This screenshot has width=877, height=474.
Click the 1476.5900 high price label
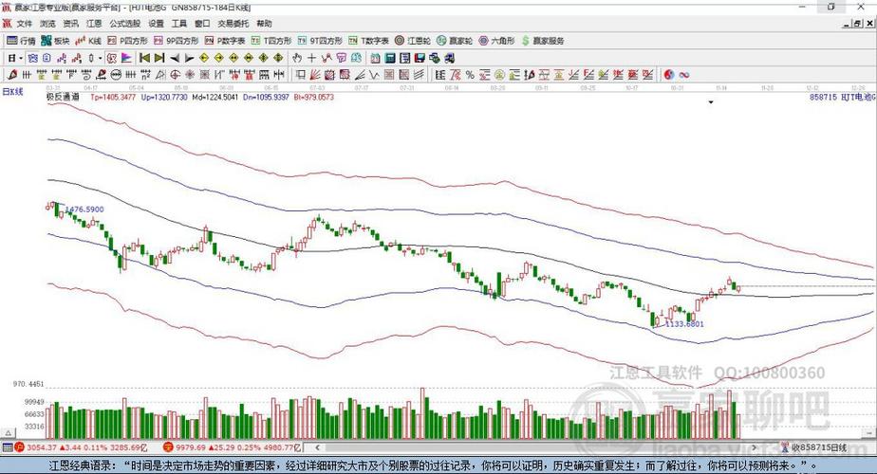click(84, 210)
